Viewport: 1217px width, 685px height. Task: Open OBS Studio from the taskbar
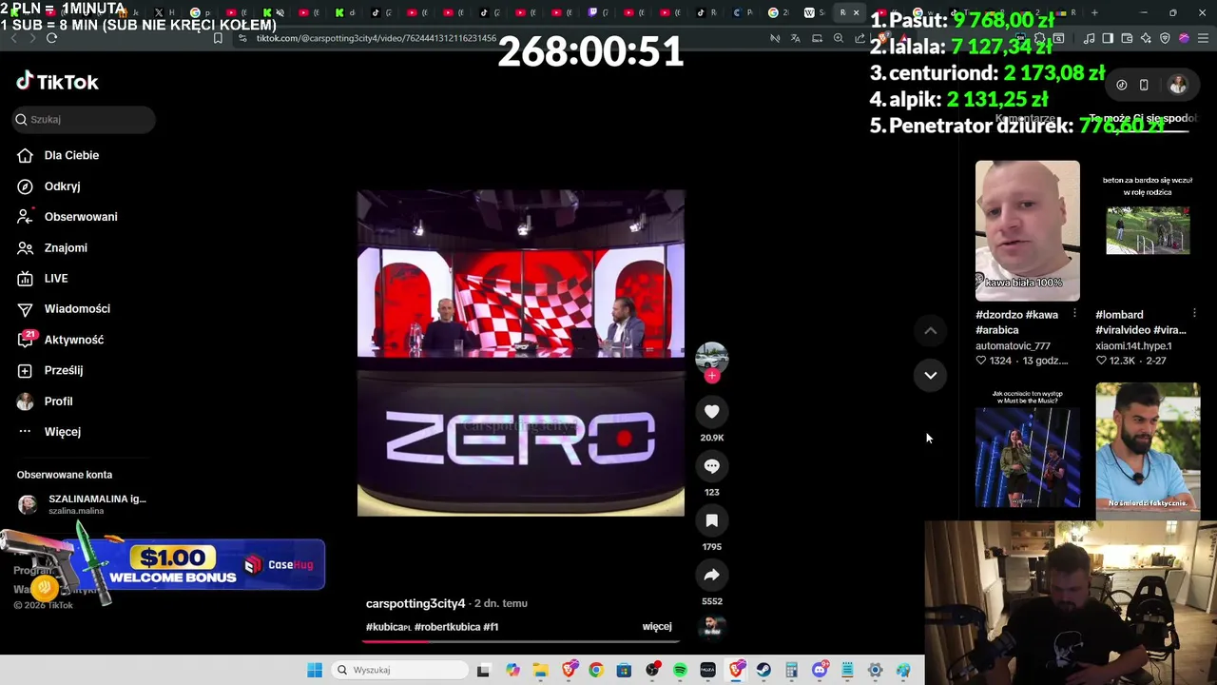pyautogui.click(x=652, y=670)
